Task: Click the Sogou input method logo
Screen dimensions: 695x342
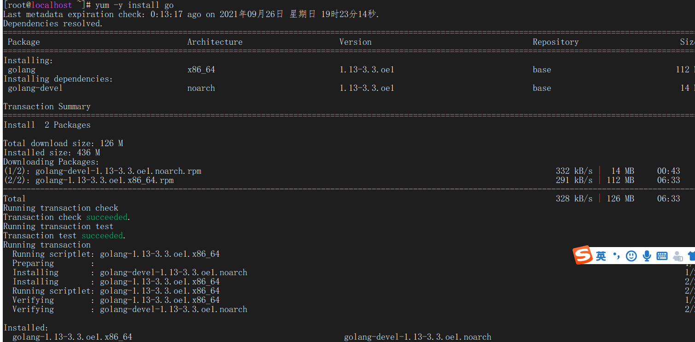Action: (583, 255)
